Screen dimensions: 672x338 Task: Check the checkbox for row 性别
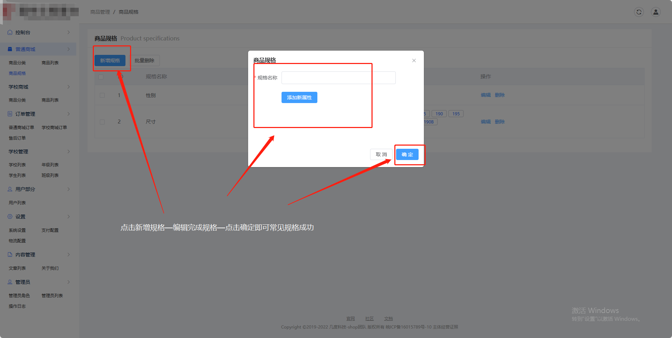click(102, 95)
